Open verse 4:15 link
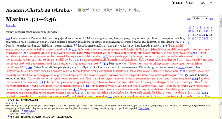Viewport: 222px width, 119px height. click(x=42, y=82)
